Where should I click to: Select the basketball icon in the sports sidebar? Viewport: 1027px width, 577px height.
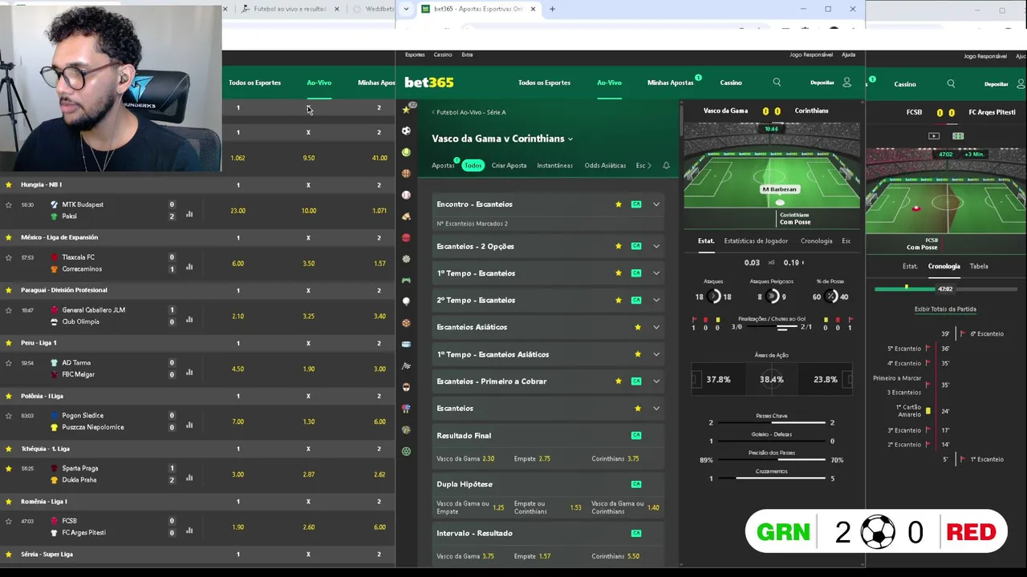pyautogui.click(x=406, y=173)
